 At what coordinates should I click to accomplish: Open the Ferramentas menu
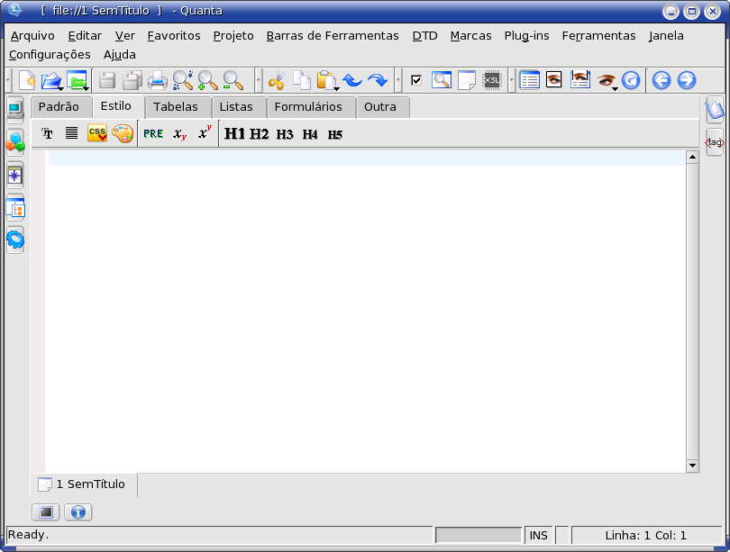(598, 36)
